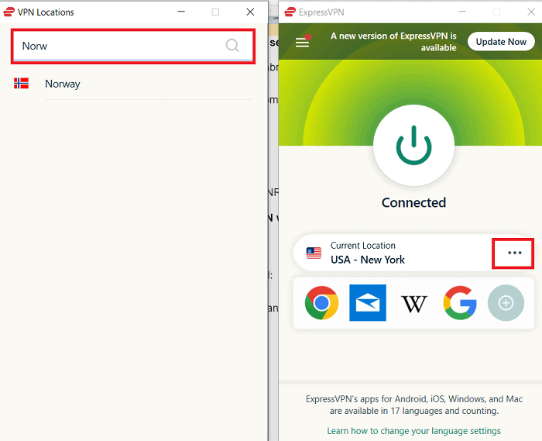Click the Norway flag icon
Viewport: 542px width, 441px height.
coord(22,83)
